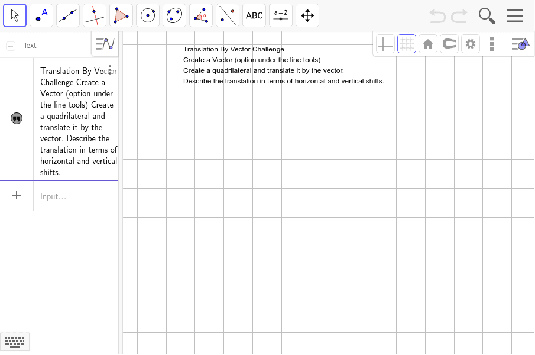This screenshot has width=535, height=355.
Task: Open the graphics view three-dot menu
Action: [492, 44]
